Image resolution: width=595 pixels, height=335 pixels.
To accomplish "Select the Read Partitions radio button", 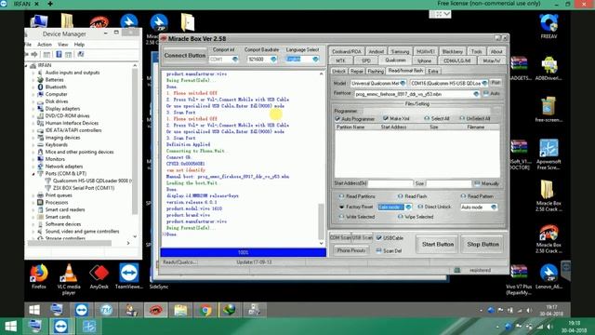I will point(341,196).
